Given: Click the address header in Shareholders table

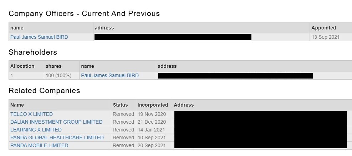Looking at the screenshot, I should (x=167, y=66).
